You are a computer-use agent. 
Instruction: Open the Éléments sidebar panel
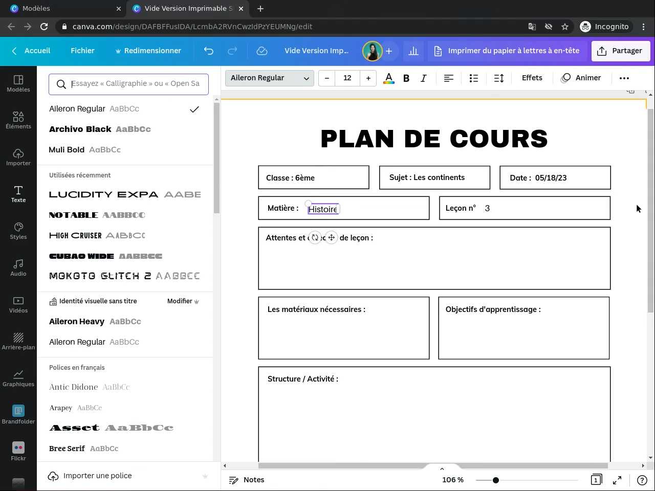18,121
